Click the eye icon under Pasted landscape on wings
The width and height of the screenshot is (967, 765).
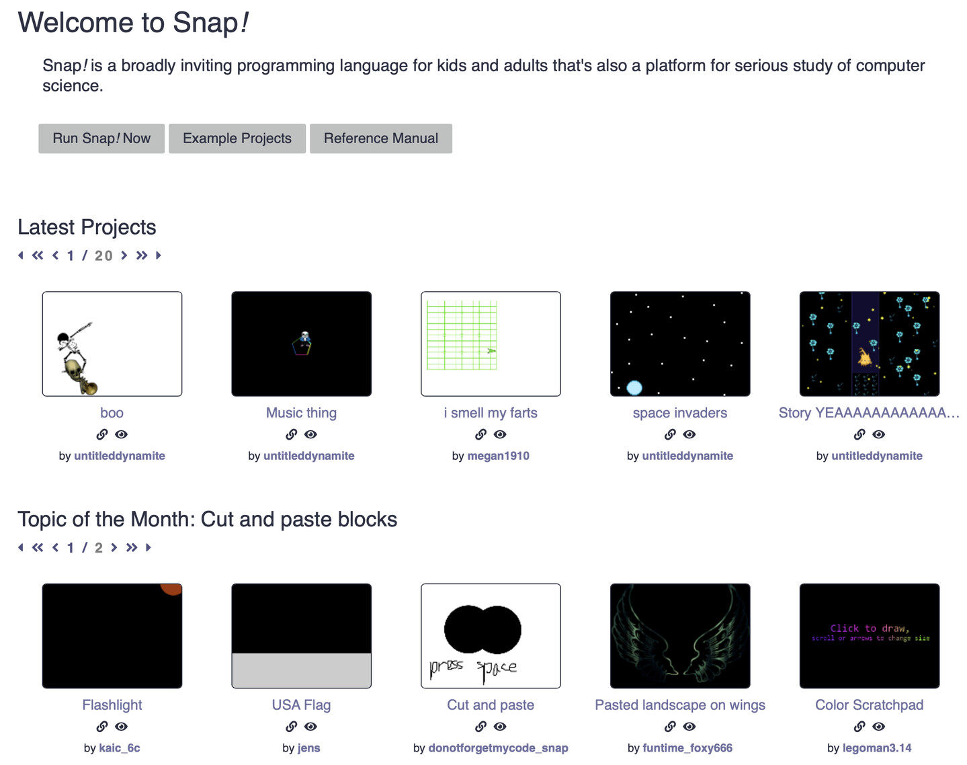689,727
